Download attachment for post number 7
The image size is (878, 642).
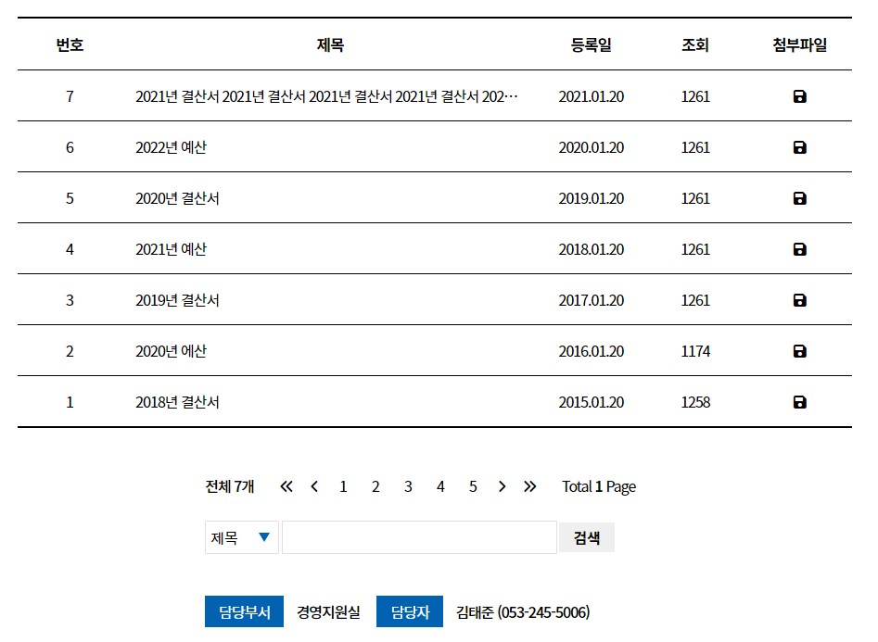[x=799, y=96]
